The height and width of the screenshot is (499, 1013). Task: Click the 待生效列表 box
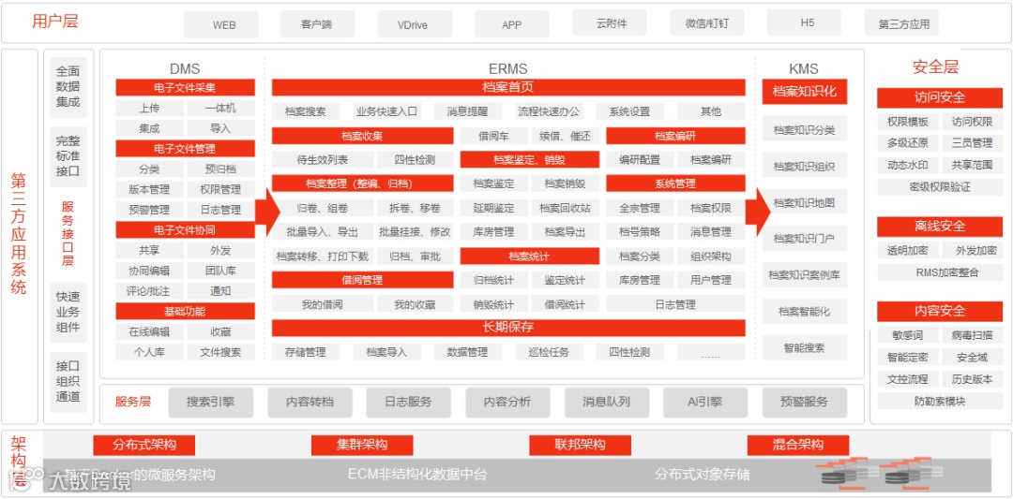[323, 160]
